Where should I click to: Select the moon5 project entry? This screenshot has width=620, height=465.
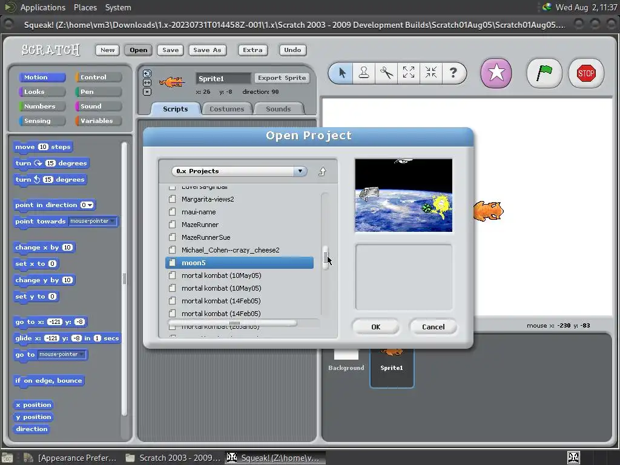click(x=239, y=263)
